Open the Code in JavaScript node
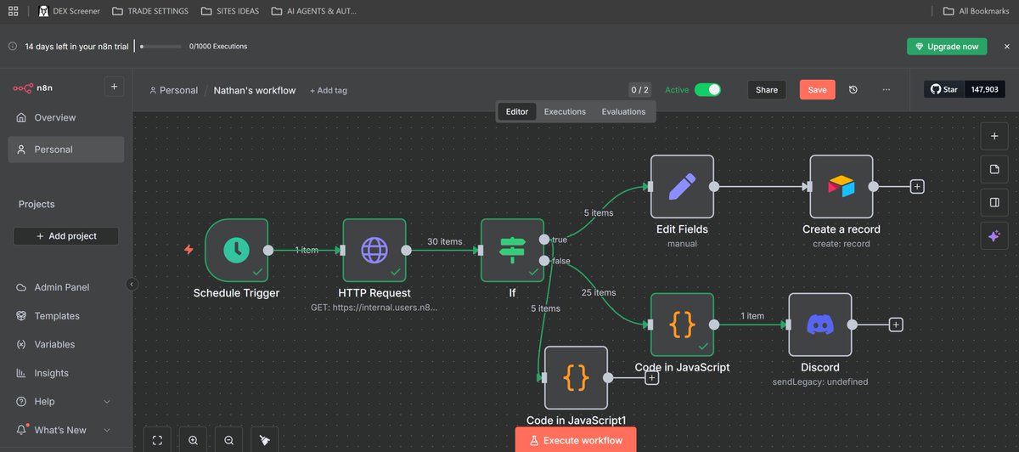The width and height of the screenshot is (1019, 452). tap(682, 325)
